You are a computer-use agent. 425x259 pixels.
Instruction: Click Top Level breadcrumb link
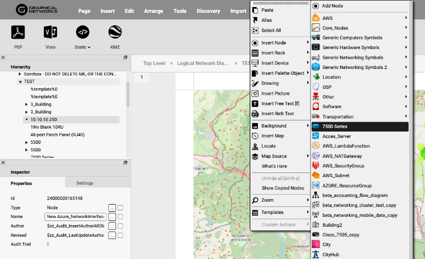point(155,63)
